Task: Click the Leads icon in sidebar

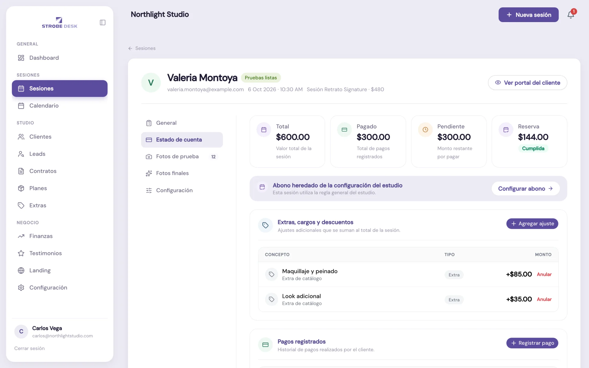Action: tap(21, 154)
